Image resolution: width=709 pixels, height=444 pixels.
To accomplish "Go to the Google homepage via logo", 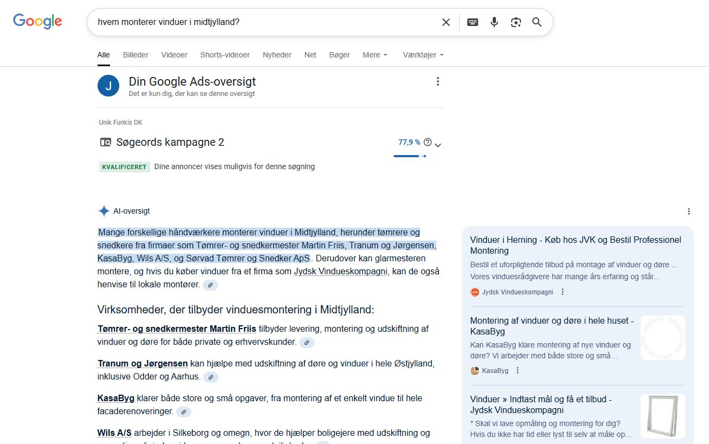I will [37, 22].
